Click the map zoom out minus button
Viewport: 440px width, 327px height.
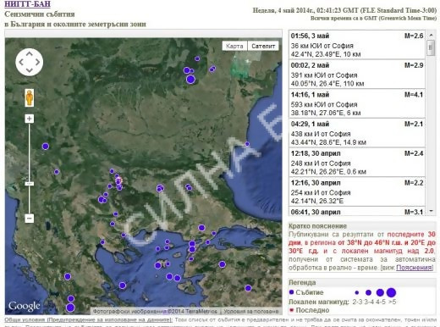(x=30, y=219)
